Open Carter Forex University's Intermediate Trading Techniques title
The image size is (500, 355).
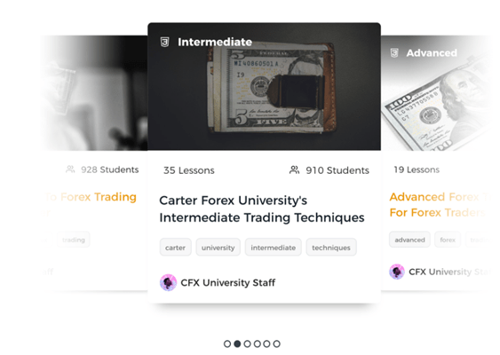pos(262,209)
